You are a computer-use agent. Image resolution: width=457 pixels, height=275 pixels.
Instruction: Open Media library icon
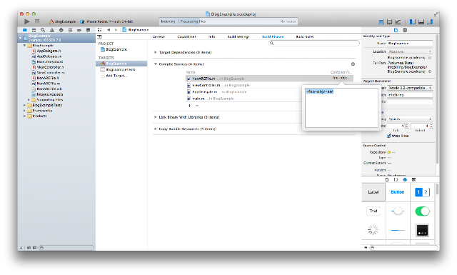pyautogui.click(x=413, y=179)
